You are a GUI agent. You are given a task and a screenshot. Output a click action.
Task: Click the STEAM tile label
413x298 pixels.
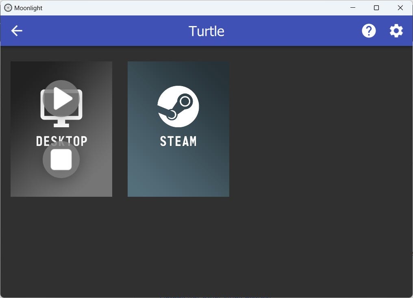click(178, 141)
